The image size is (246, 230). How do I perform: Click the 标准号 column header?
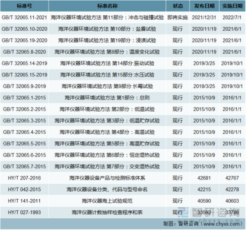click(x=25, y=6)
